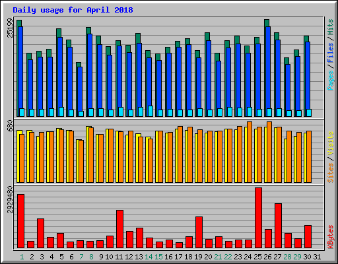Click the orange sites bar for day 7
Screen dimensions: 338x264
coord(81,161)
